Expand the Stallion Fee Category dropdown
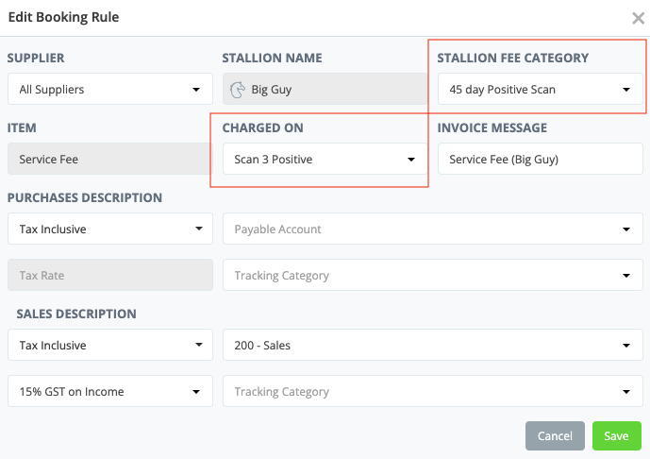 point(539,90)
